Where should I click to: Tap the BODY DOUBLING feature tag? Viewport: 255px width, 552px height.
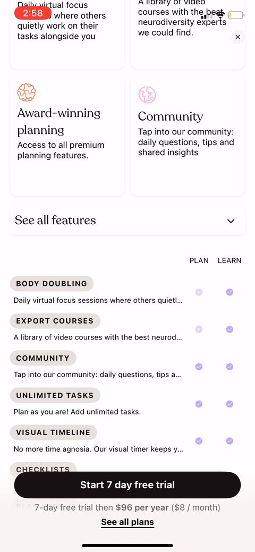point(52,284)
